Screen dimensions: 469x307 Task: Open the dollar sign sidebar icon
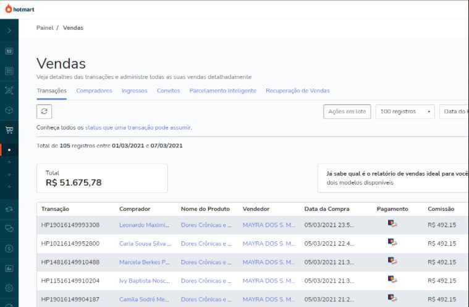click(9, 248)
